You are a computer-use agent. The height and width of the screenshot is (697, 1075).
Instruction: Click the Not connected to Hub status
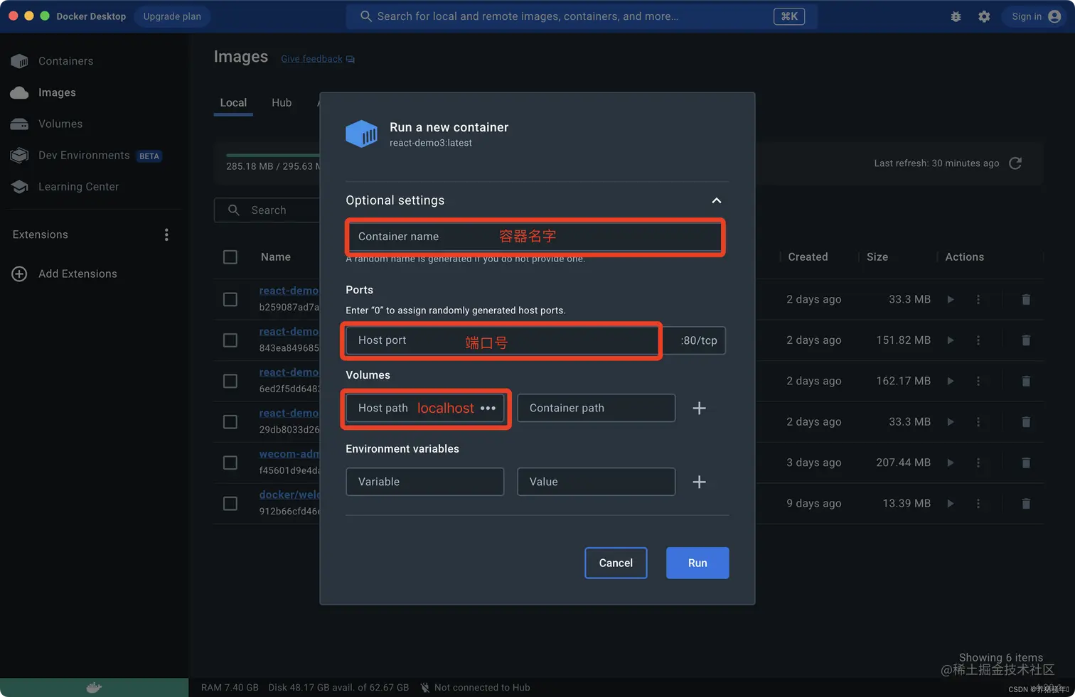tap(475, 688)
